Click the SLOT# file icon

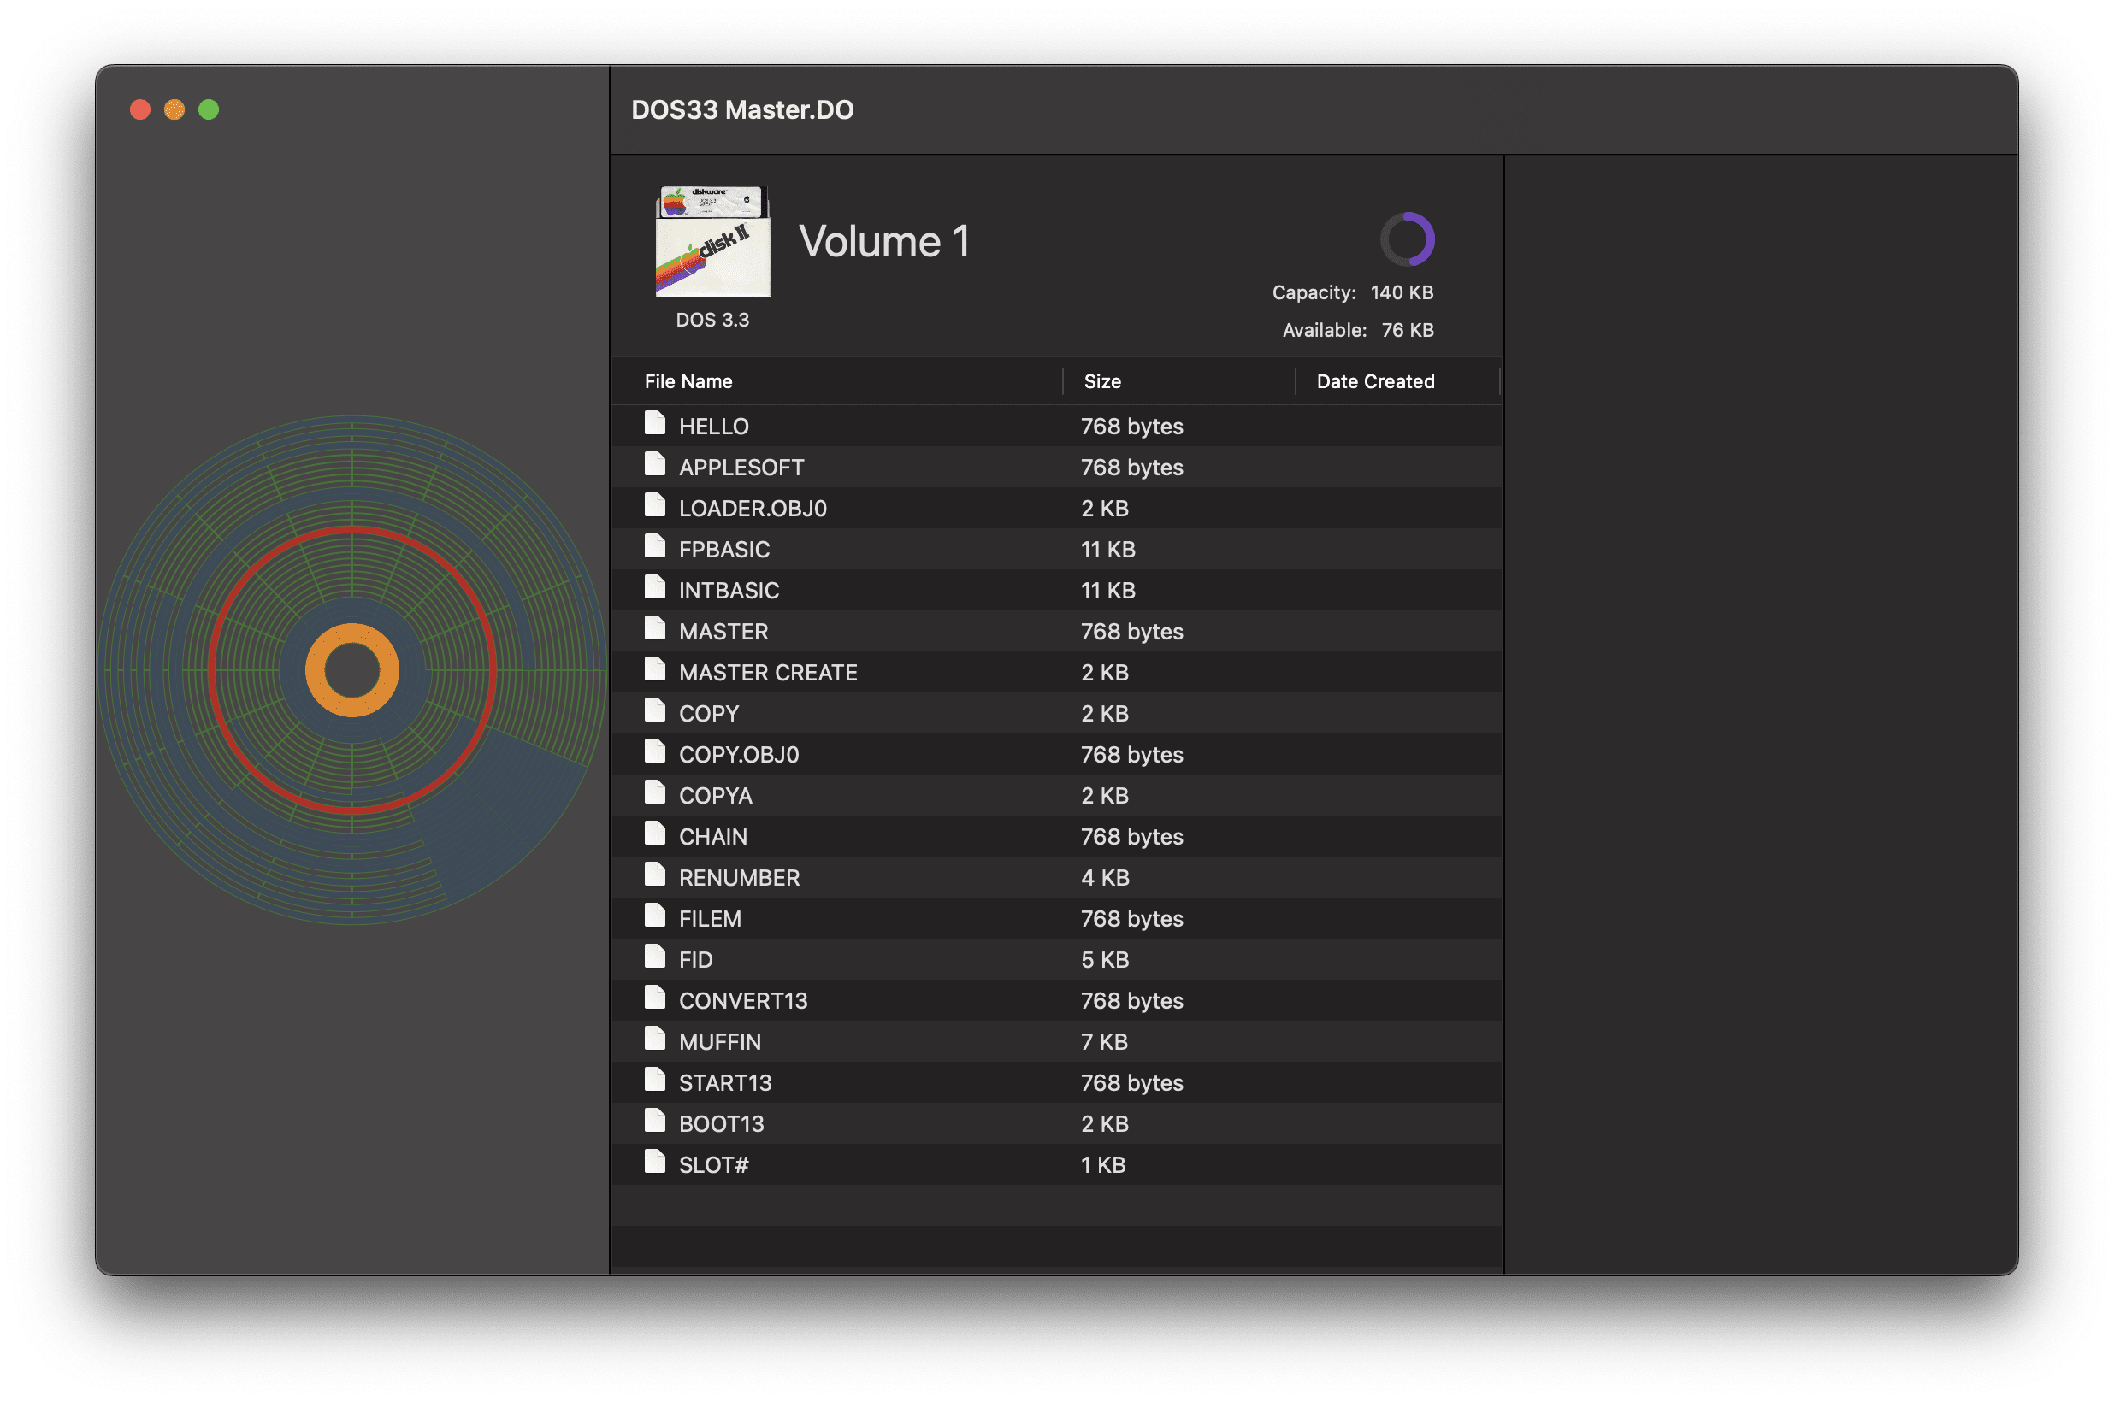pyautogui.click(x=654, y=1163)
